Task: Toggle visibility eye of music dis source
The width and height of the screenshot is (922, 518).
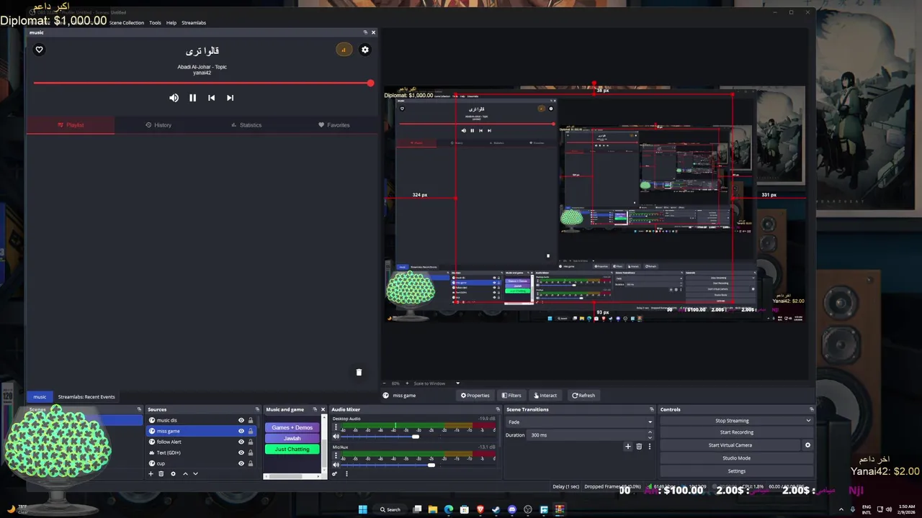Action: pyautogui.click(x=241, y=420)
